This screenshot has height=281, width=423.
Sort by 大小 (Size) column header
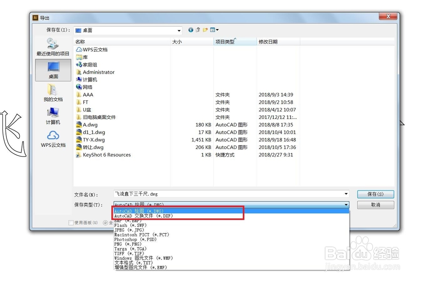click(x=192, y=41)
